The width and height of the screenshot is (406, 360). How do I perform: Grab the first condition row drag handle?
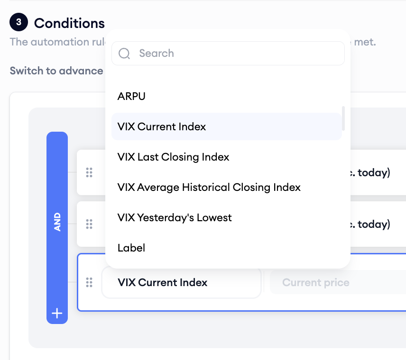(x=89, y=172)
